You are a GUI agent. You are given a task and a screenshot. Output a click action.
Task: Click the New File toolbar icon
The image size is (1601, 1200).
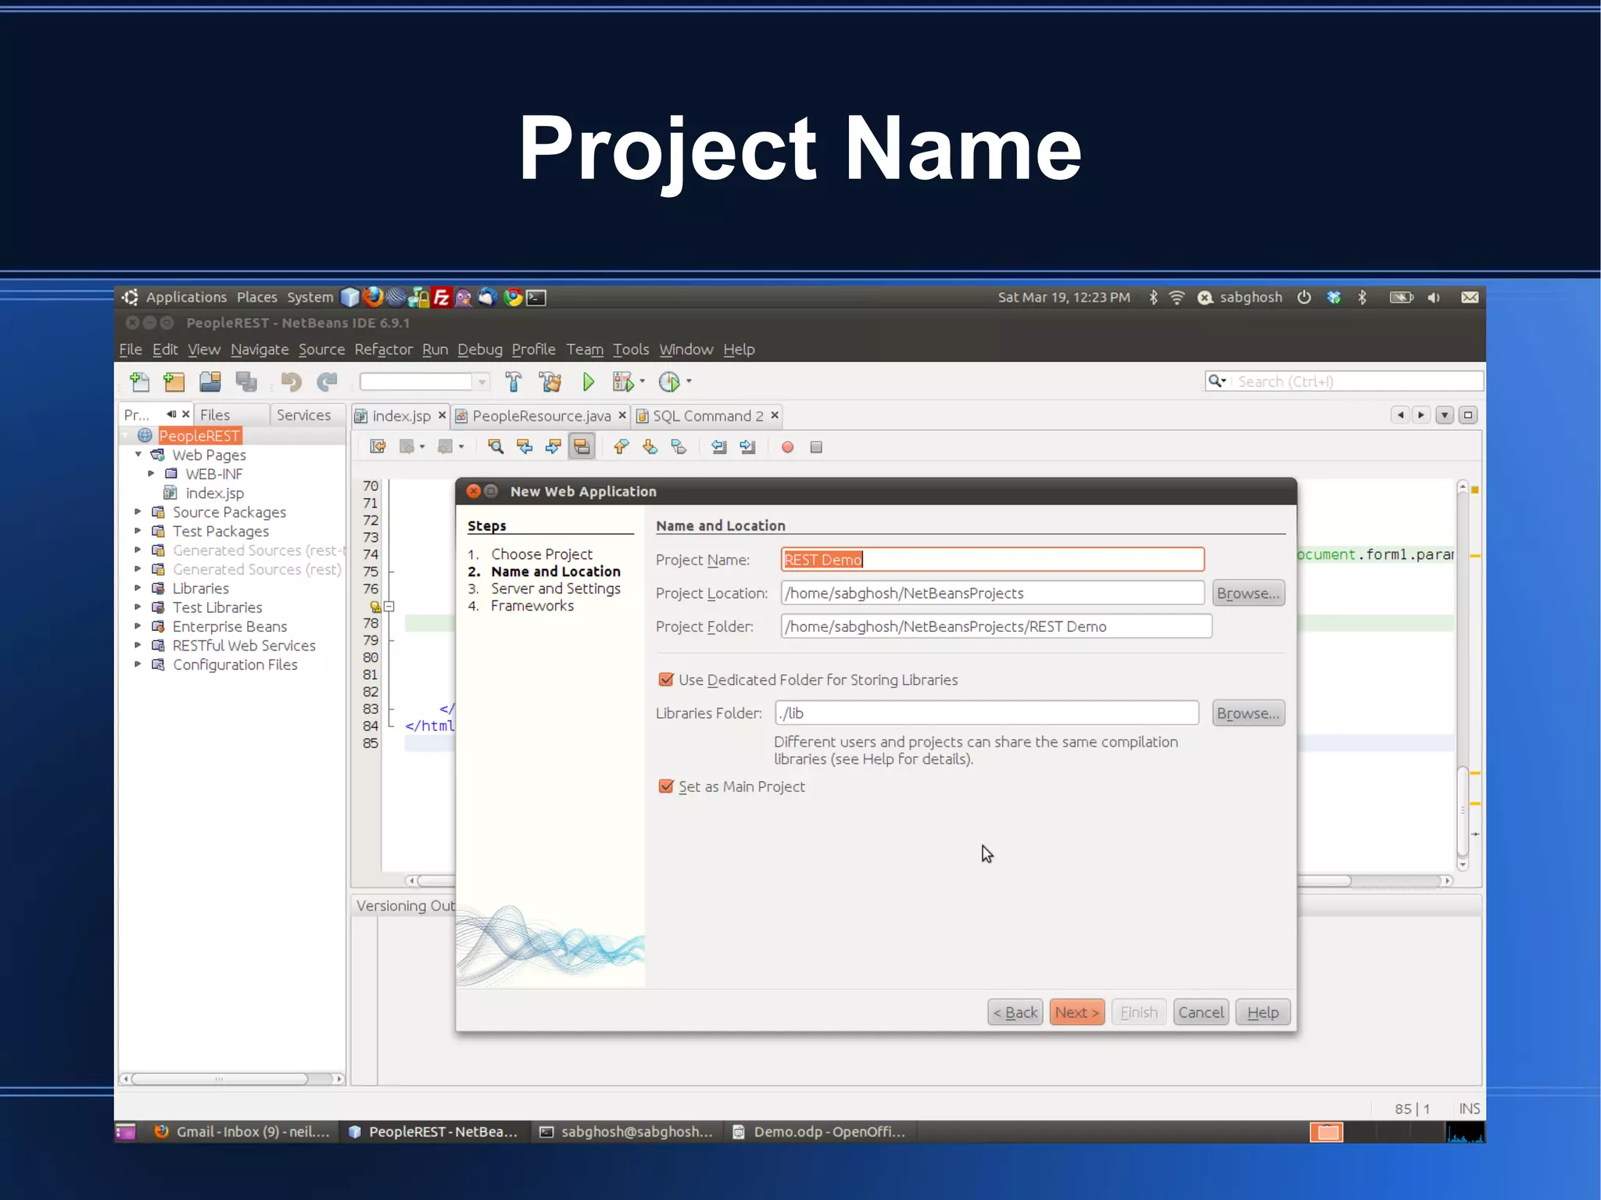(140, 381)
